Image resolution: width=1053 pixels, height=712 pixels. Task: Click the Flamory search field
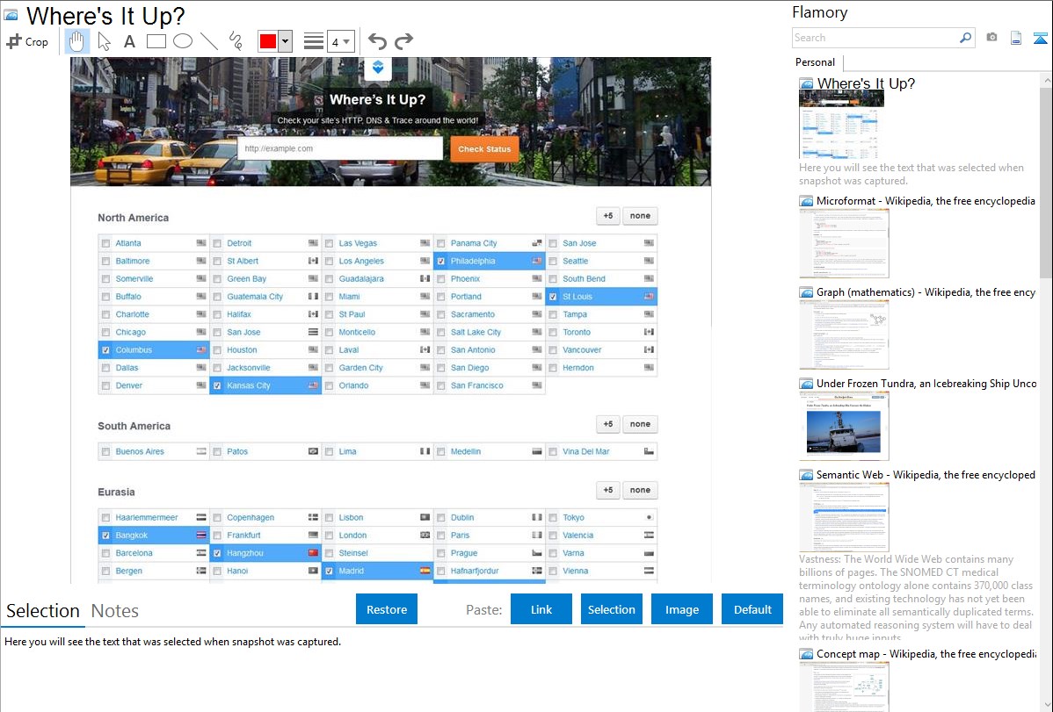pos(875,38)
